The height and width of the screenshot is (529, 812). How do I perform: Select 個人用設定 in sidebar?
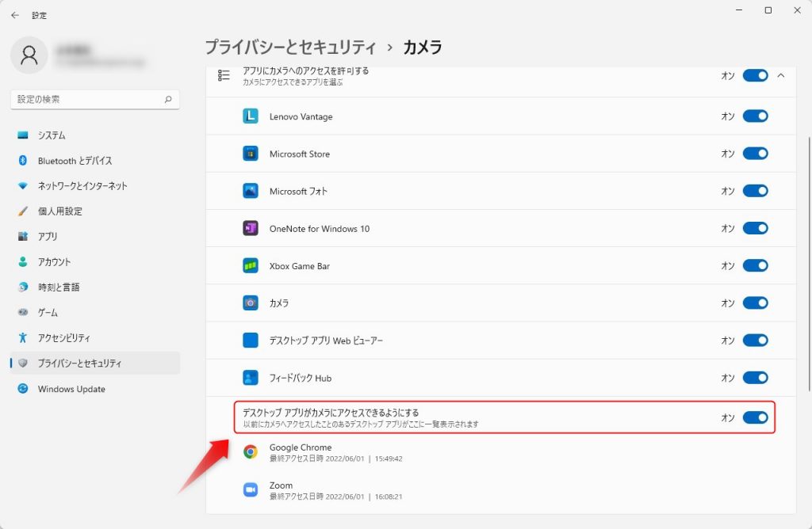pos(95,211)
